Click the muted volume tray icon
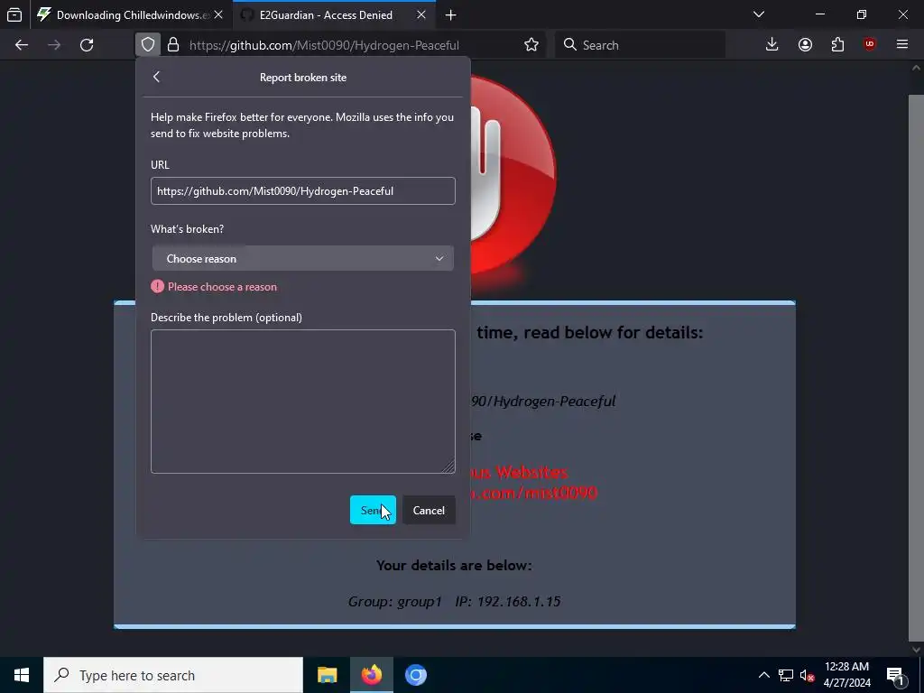924x693 pixels. [x=807, y=675]
